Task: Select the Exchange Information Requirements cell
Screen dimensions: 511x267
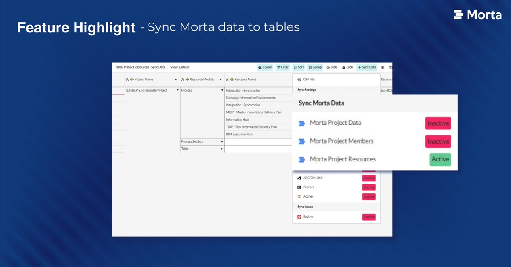Action: point(258,98)
